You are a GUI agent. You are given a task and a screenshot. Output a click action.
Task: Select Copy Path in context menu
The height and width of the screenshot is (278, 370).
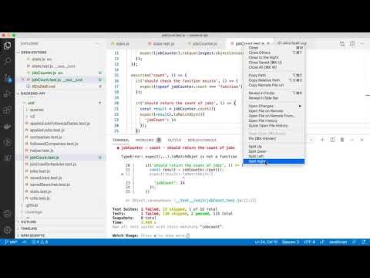274,75
